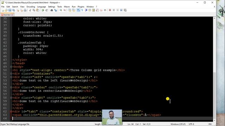Open the Plugins menu
This screenshot has width=225, height=126.
pos(81,7)
